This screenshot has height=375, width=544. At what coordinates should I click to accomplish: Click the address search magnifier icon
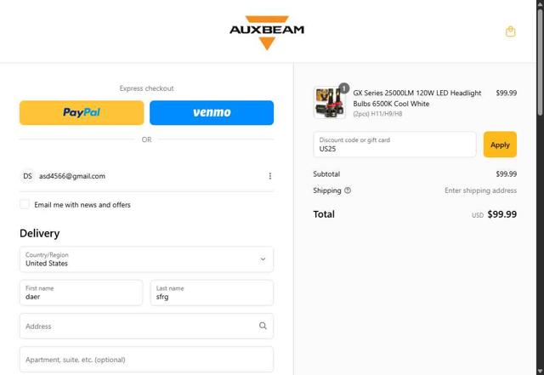263,326
